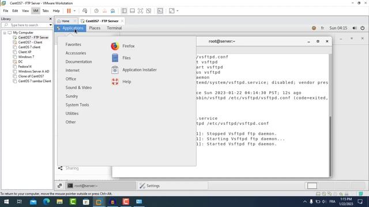Select the Other category
The image size is (369, 207).
(70, 122)
